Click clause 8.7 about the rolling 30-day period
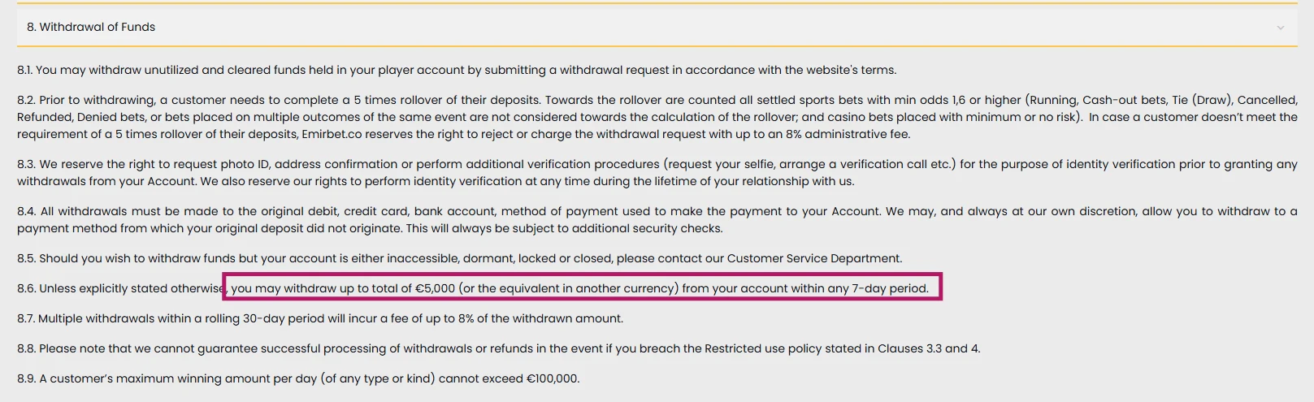 click(x=320, y=318)
